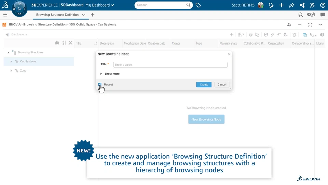Click the dashboard search members icon
Image resolution: width=328 pixels, height=185 pixels.
pyautogui.click(x=301, y=15)
